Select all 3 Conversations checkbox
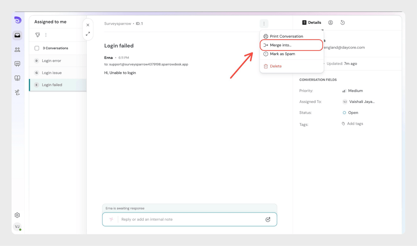This screenshot has width=417, height=246. [37, 48]
